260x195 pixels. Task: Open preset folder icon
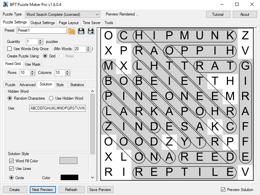click(x=72, y=31)
